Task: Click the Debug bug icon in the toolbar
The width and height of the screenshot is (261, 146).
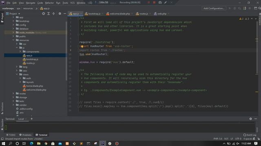Action: coord(235,8)
